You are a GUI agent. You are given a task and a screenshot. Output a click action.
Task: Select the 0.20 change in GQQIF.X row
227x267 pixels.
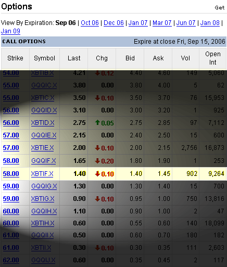tap(107, 161)
